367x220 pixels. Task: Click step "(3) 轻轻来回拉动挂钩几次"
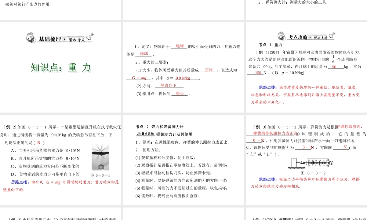coord(174,173)
